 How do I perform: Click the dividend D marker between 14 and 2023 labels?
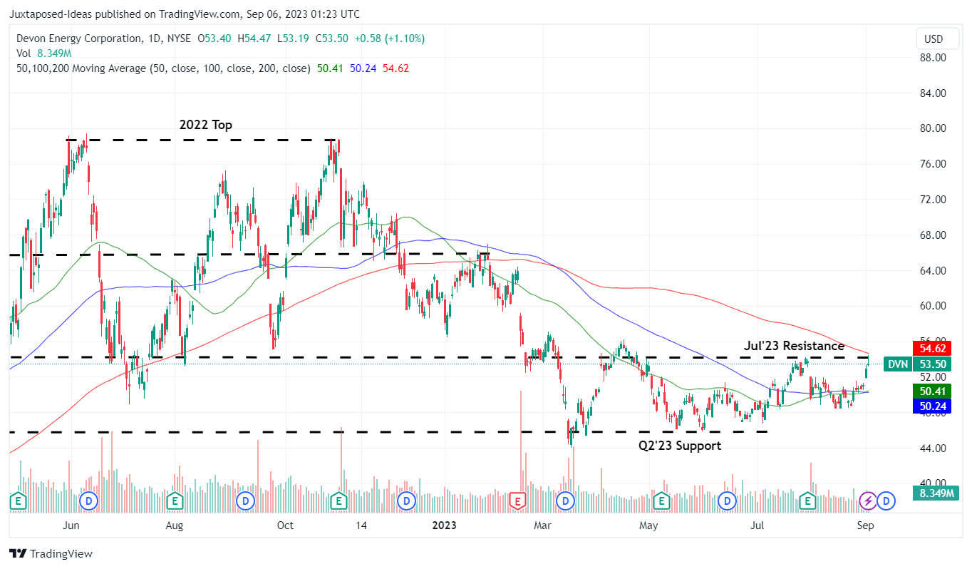[x=406, y=501]
